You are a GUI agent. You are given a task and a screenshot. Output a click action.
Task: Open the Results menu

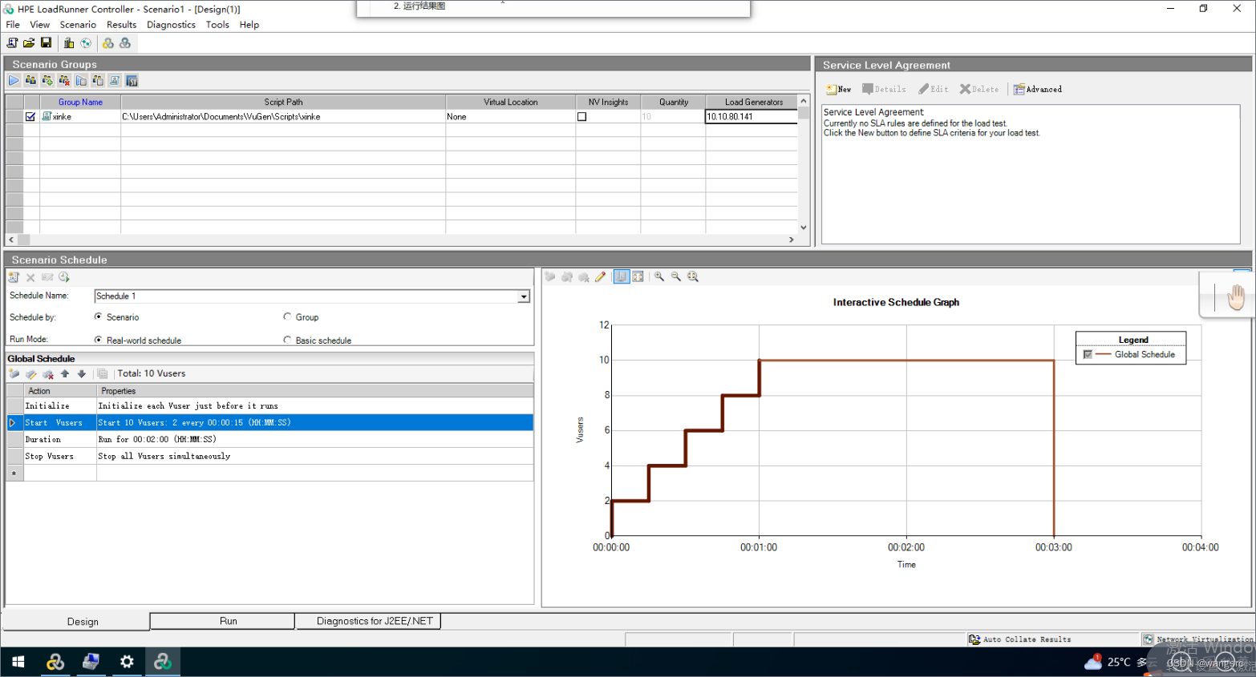[x=121, y=25]
